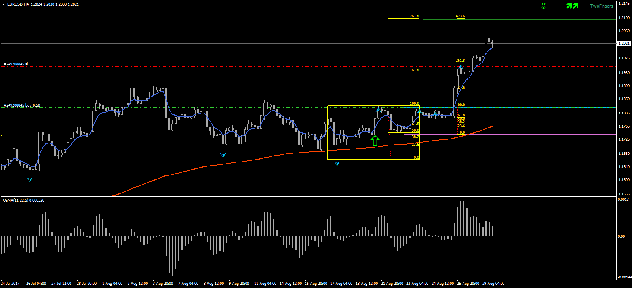Click the TwoFingers expert label

(x=602, y=6)
